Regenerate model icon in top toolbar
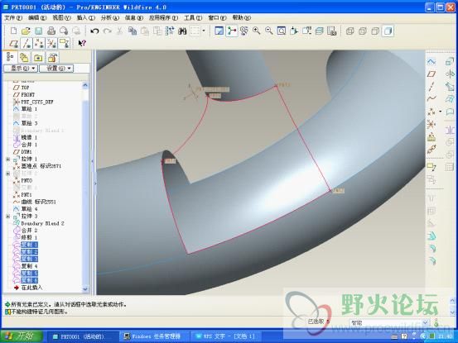 point(170,31)
